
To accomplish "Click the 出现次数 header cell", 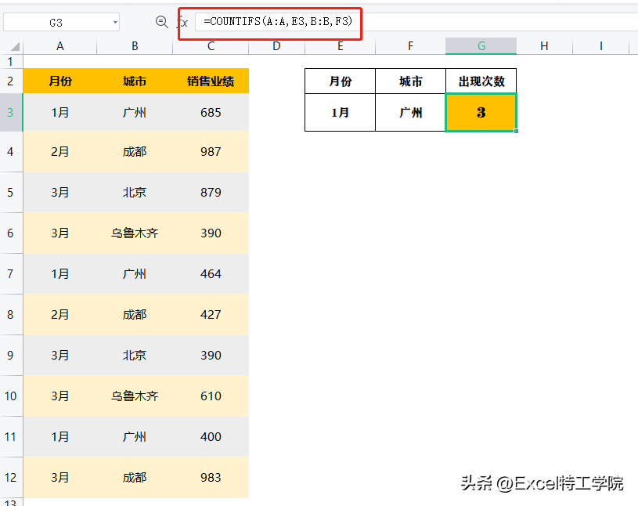I will click(x=481, y=81).
